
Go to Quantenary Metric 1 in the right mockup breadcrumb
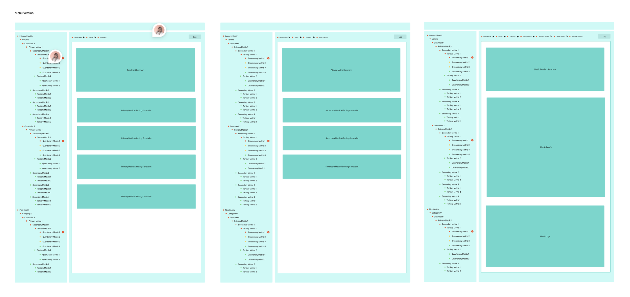tap(577, 36)
